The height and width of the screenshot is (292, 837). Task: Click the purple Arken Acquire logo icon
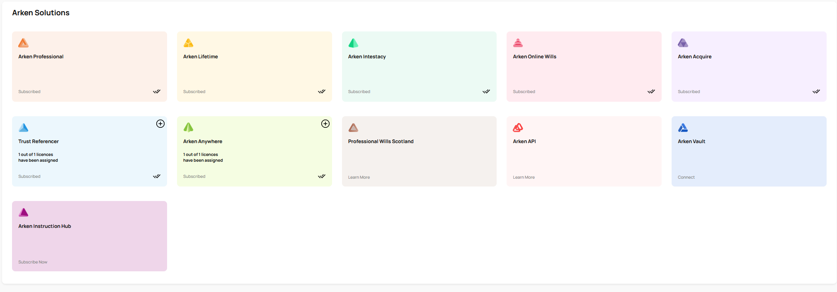[683, 43]
